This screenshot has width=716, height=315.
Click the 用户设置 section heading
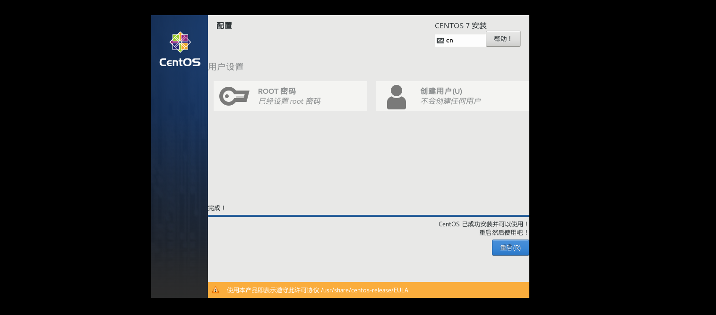pyautogui.click(x=226, y=66)
